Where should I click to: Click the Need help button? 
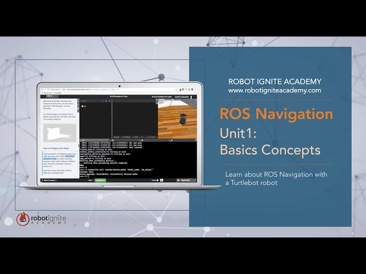tap(186, 180)
